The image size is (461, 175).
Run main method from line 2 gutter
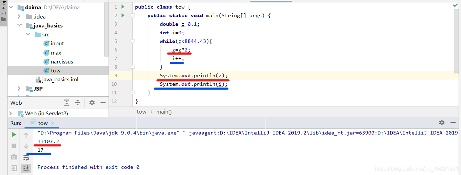pyautogui.click(x=123, y=15)
